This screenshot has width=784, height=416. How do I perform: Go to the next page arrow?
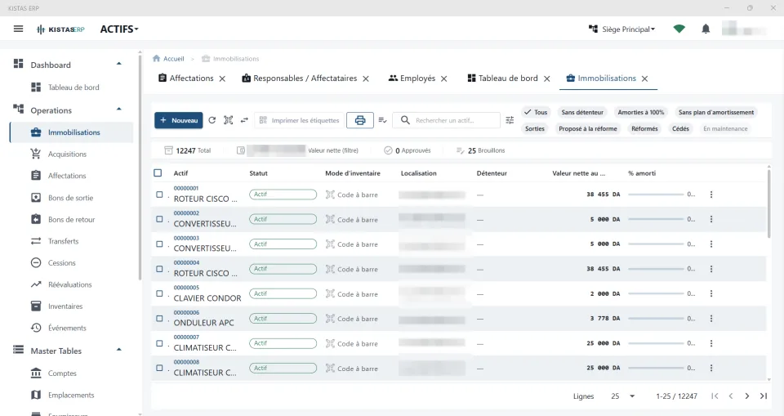(x=747, y=396)
